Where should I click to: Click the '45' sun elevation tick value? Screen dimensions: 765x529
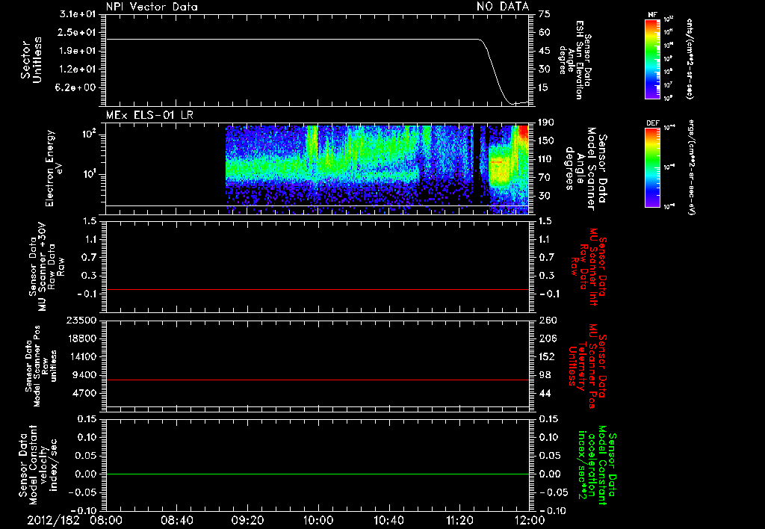click(x=545, y=51)
